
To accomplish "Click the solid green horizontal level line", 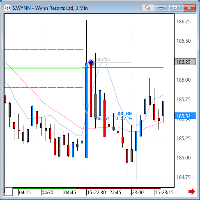I will click(84, 68).
